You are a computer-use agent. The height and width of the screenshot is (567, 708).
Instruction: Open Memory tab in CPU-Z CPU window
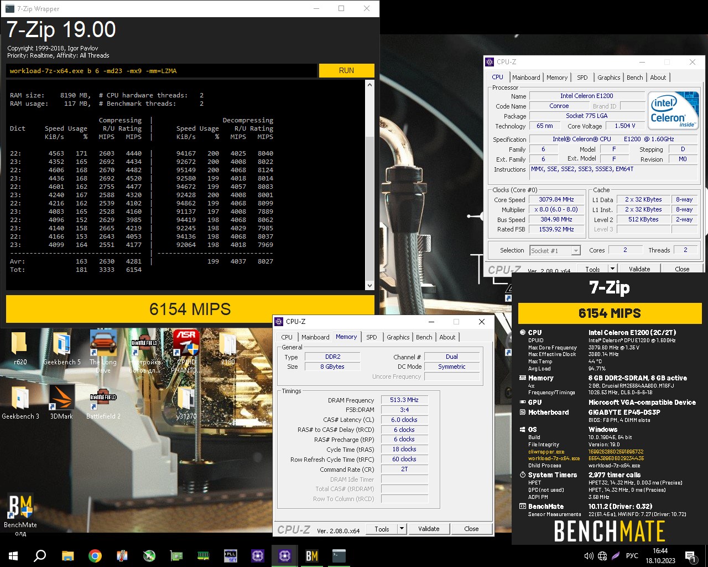point(557,78)
